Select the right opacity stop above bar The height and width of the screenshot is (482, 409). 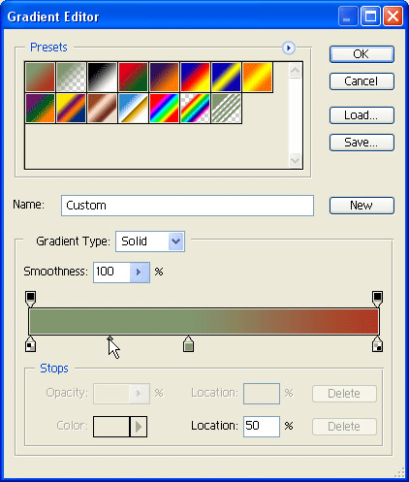(377, 299)
